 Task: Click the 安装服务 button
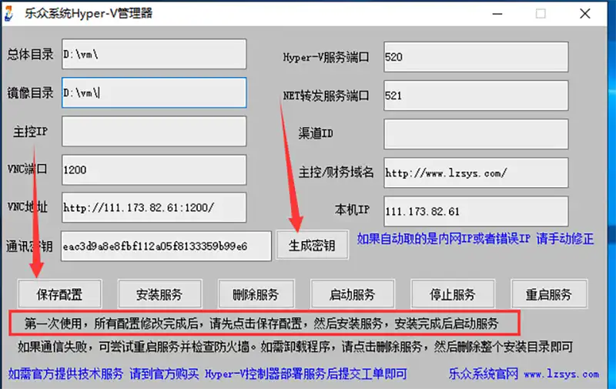point(159,294)
